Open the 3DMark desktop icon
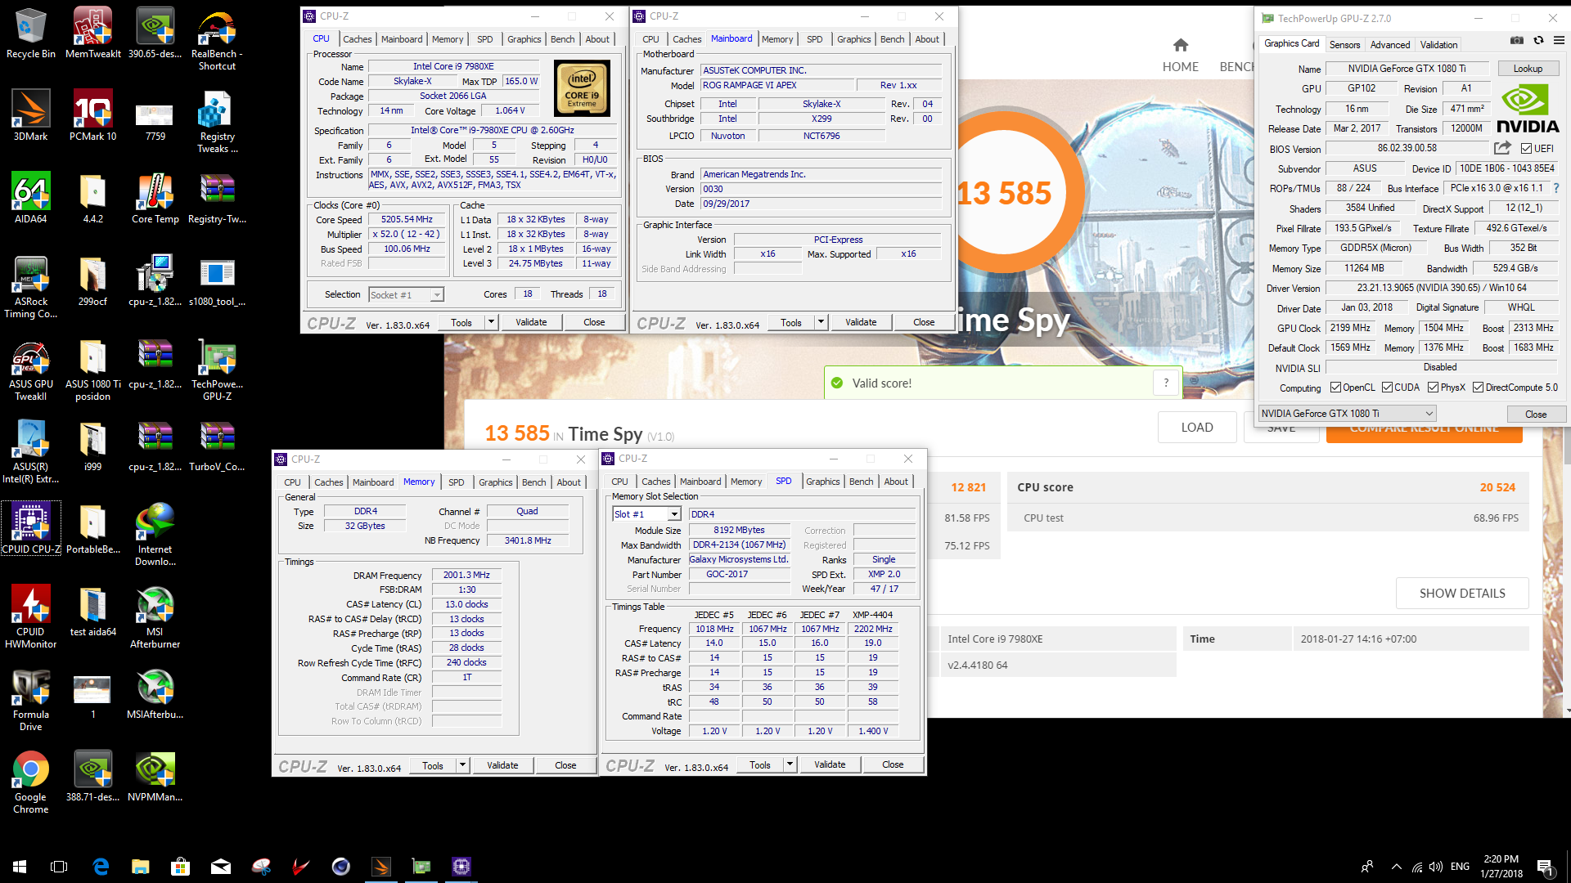The image size is (1571, 883). (x=30, y=115)
